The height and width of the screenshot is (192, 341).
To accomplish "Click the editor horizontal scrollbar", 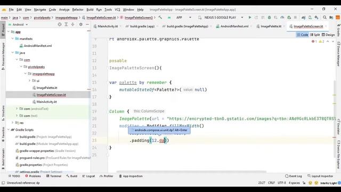I will pos(191,172).
